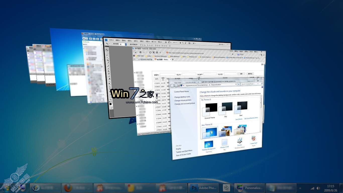Open the 组 dropdown in Photoshop options bar
Viewport: 343px width, 193px height.
tap(123, 44)
